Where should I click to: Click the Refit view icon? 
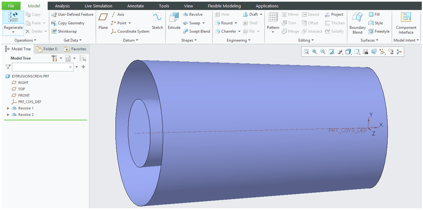(x=306, y=52)
